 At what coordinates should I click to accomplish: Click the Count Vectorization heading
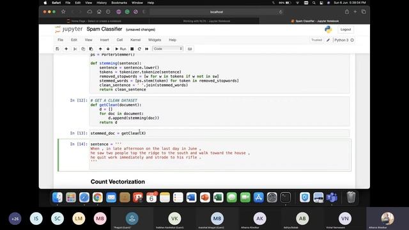point(118,181)
